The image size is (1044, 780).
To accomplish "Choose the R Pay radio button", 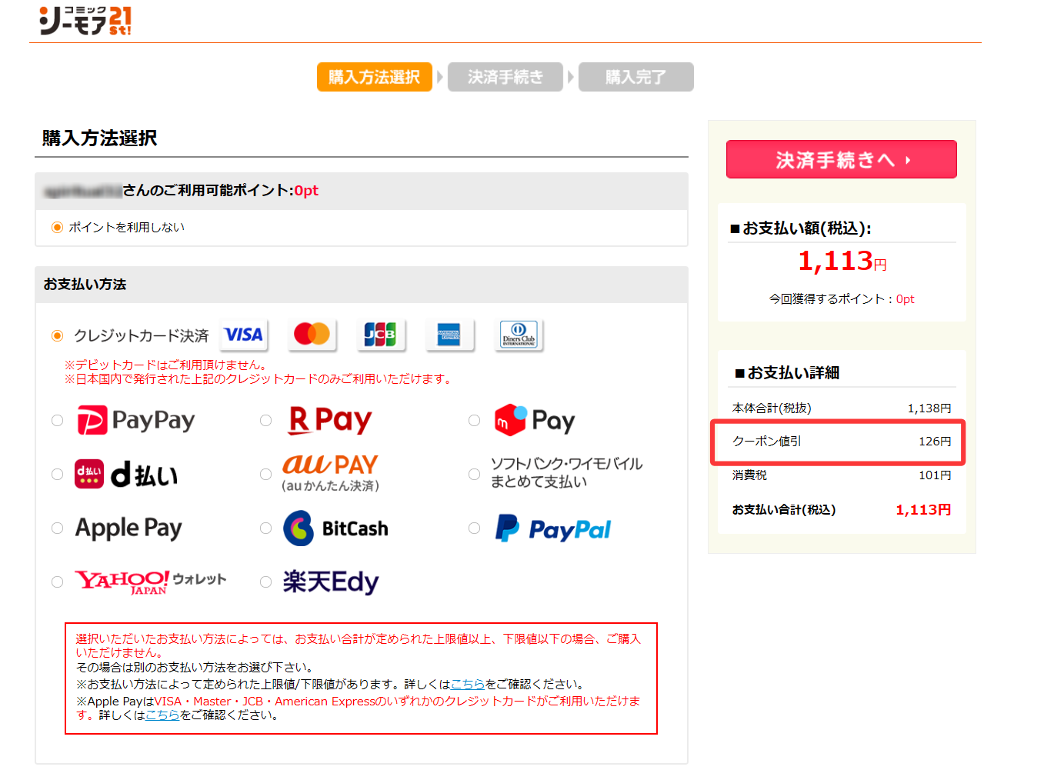I will (265, 420).
